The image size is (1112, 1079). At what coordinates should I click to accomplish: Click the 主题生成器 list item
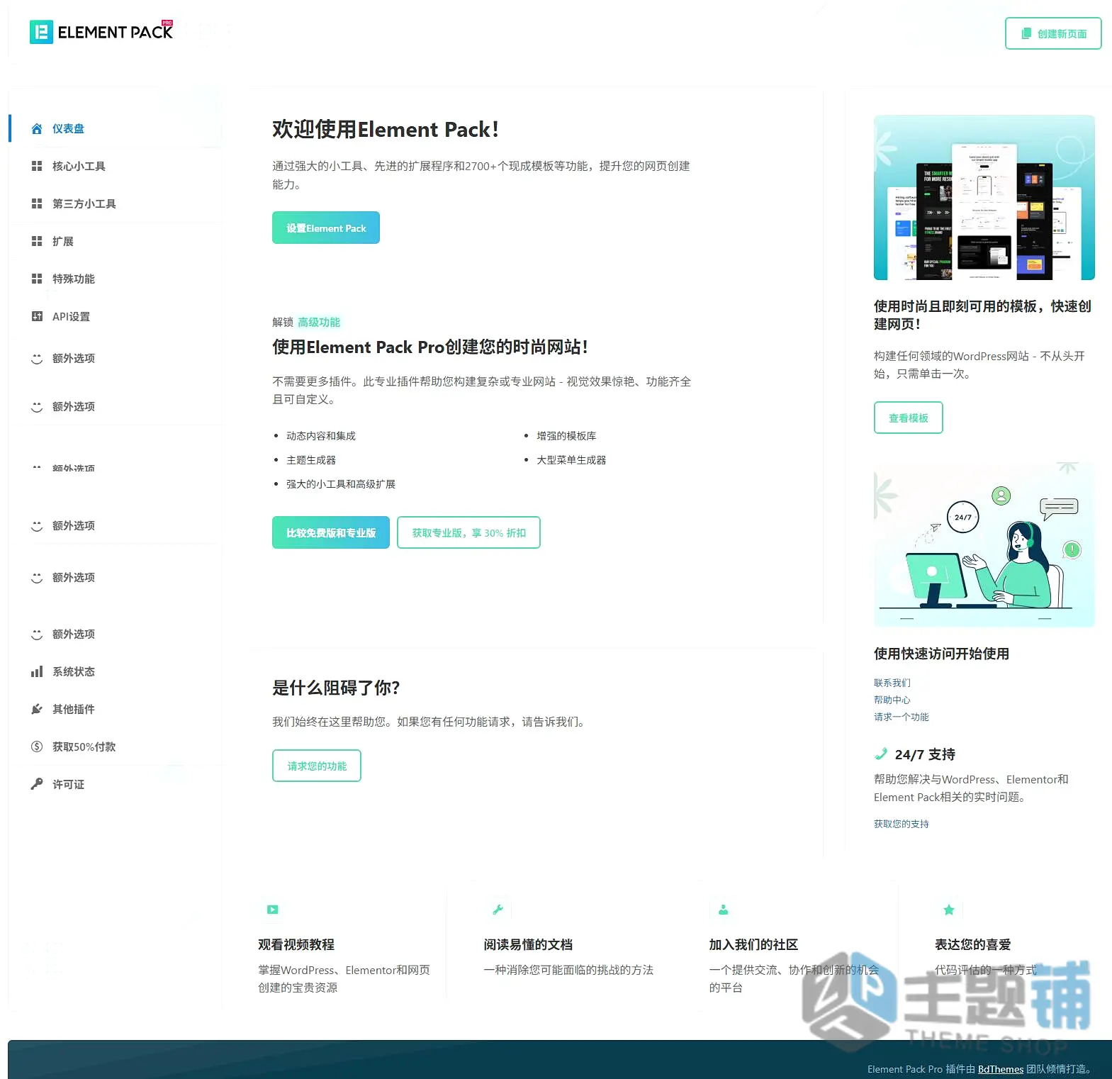(x=311, y=460)
